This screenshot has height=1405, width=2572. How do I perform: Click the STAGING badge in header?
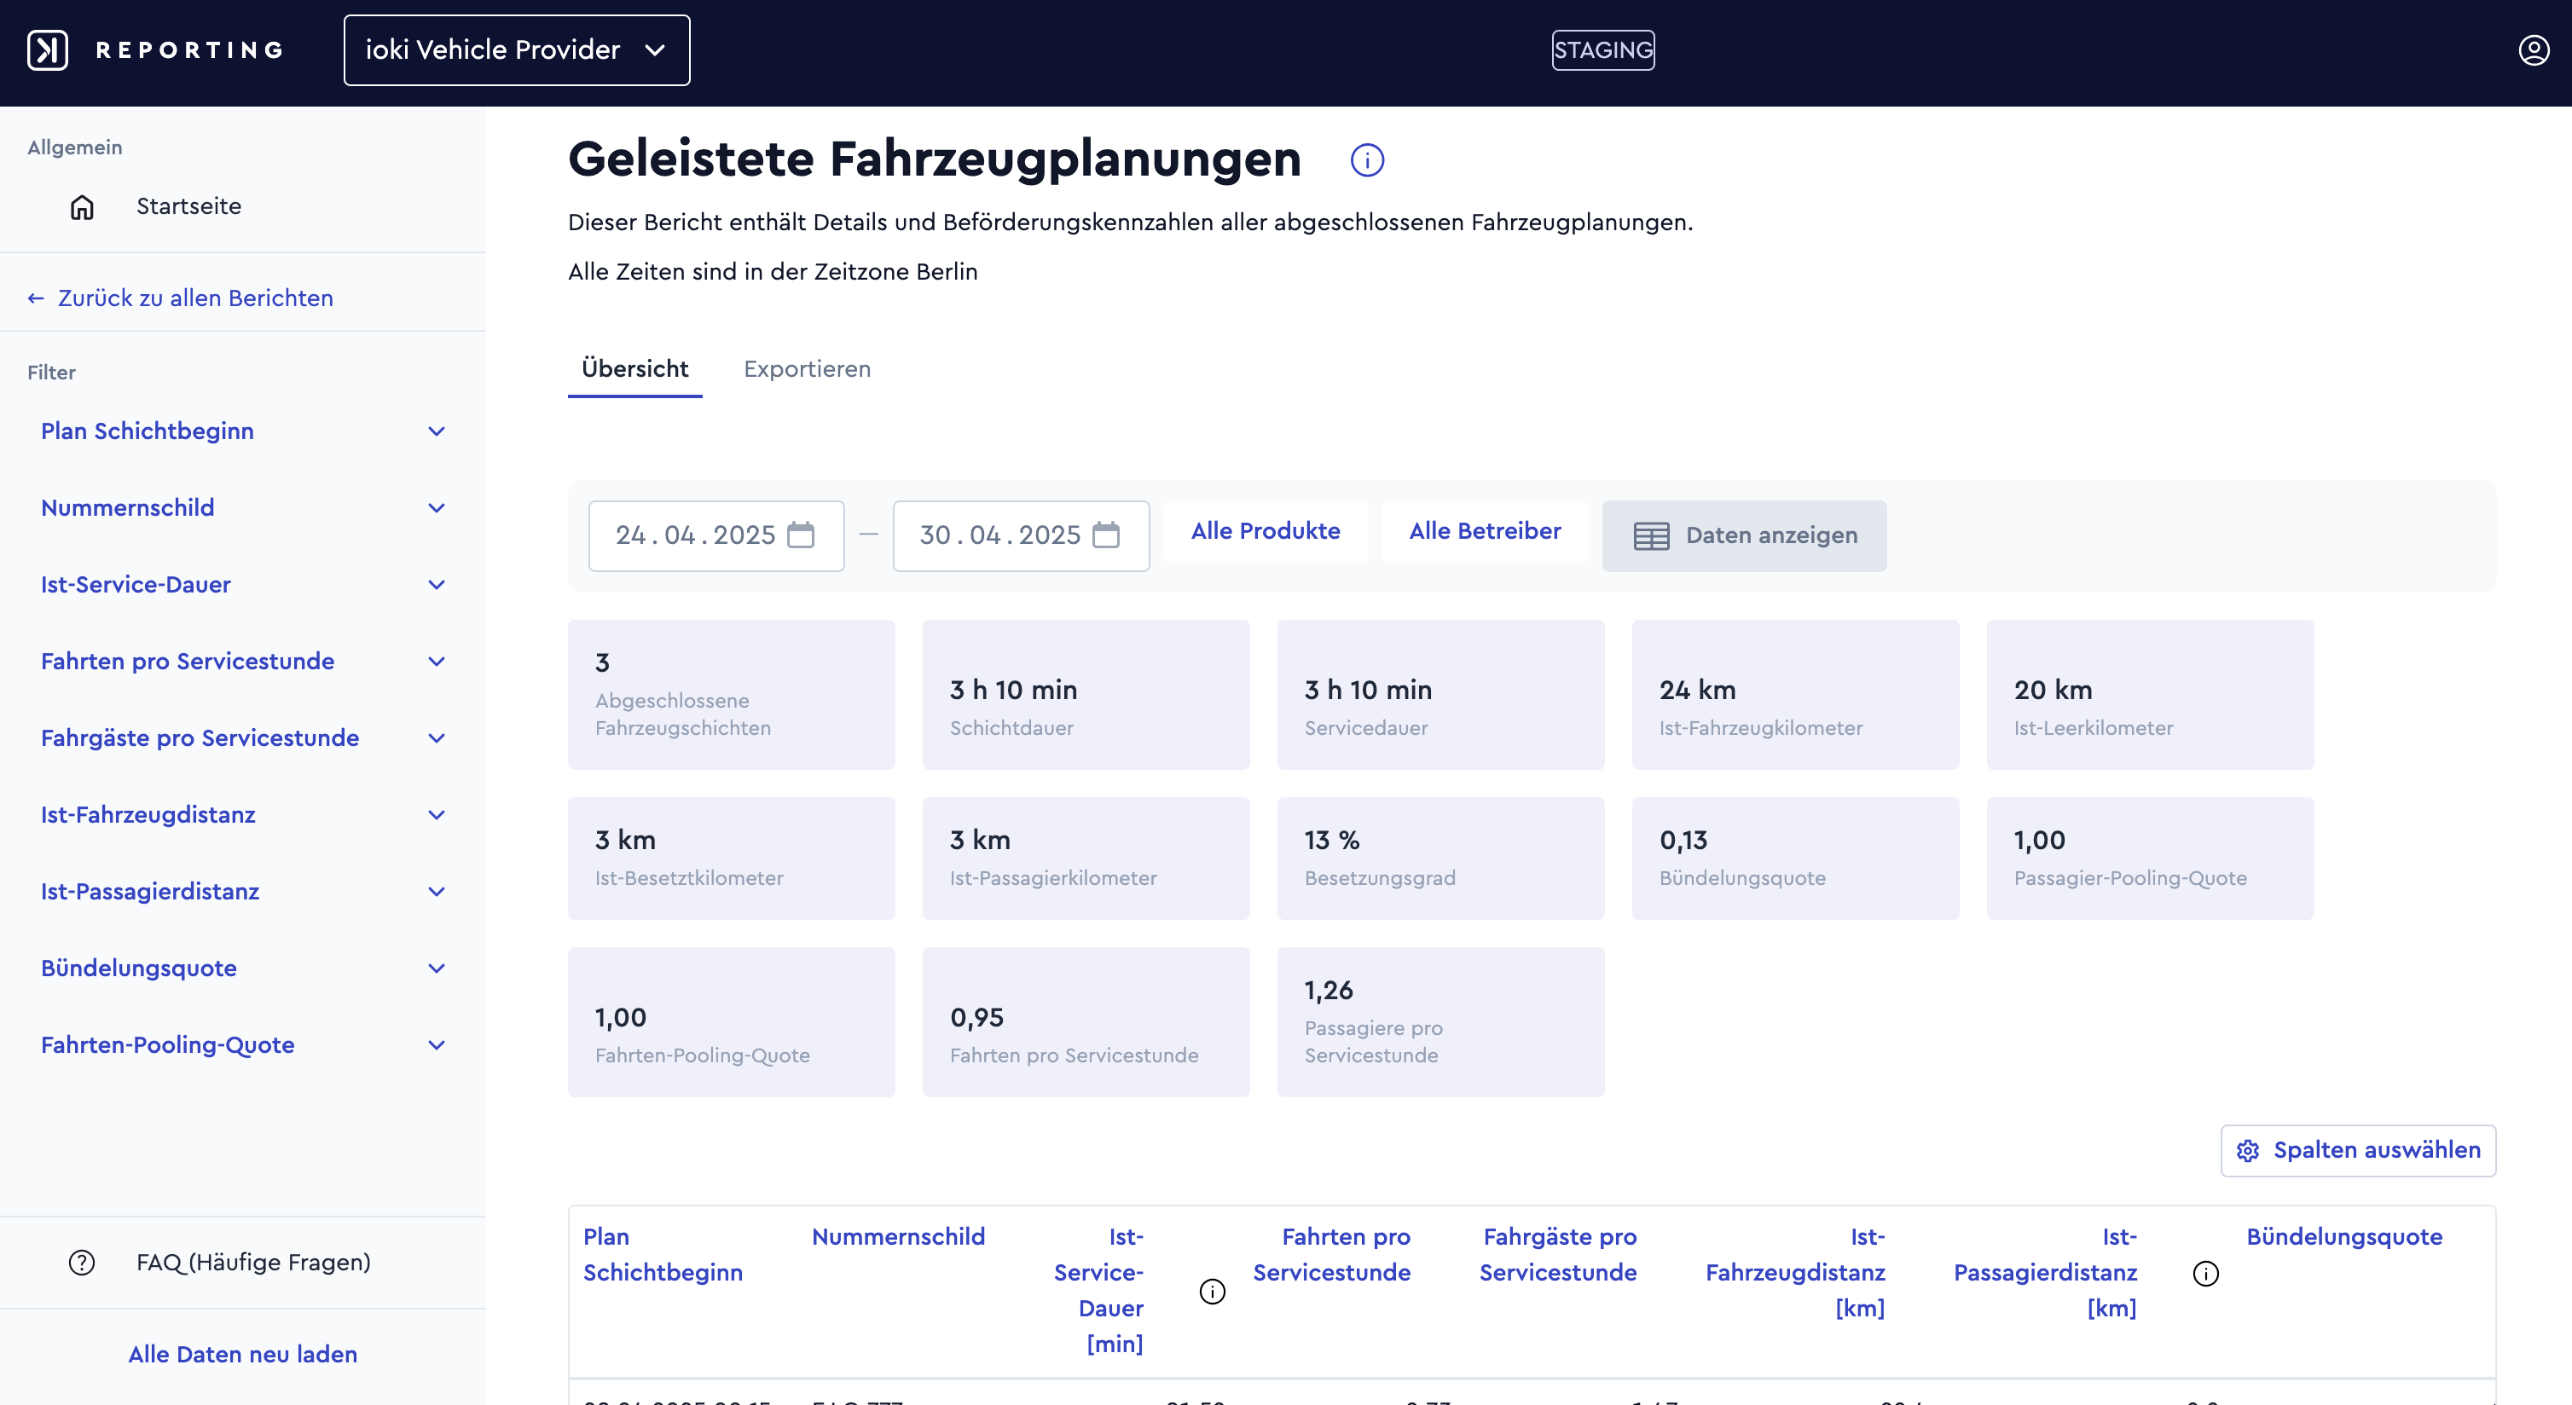pyautogui.click(x=1602, y=50)
